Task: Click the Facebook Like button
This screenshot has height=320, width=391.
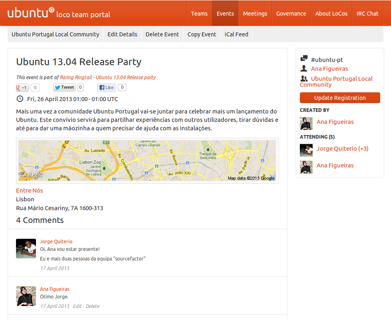Action: pyautogui.click(x=106, y=88)
